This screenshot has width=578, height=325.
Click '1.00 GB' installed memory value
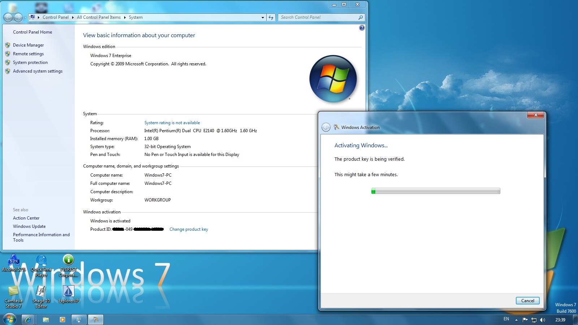(151, 139)
